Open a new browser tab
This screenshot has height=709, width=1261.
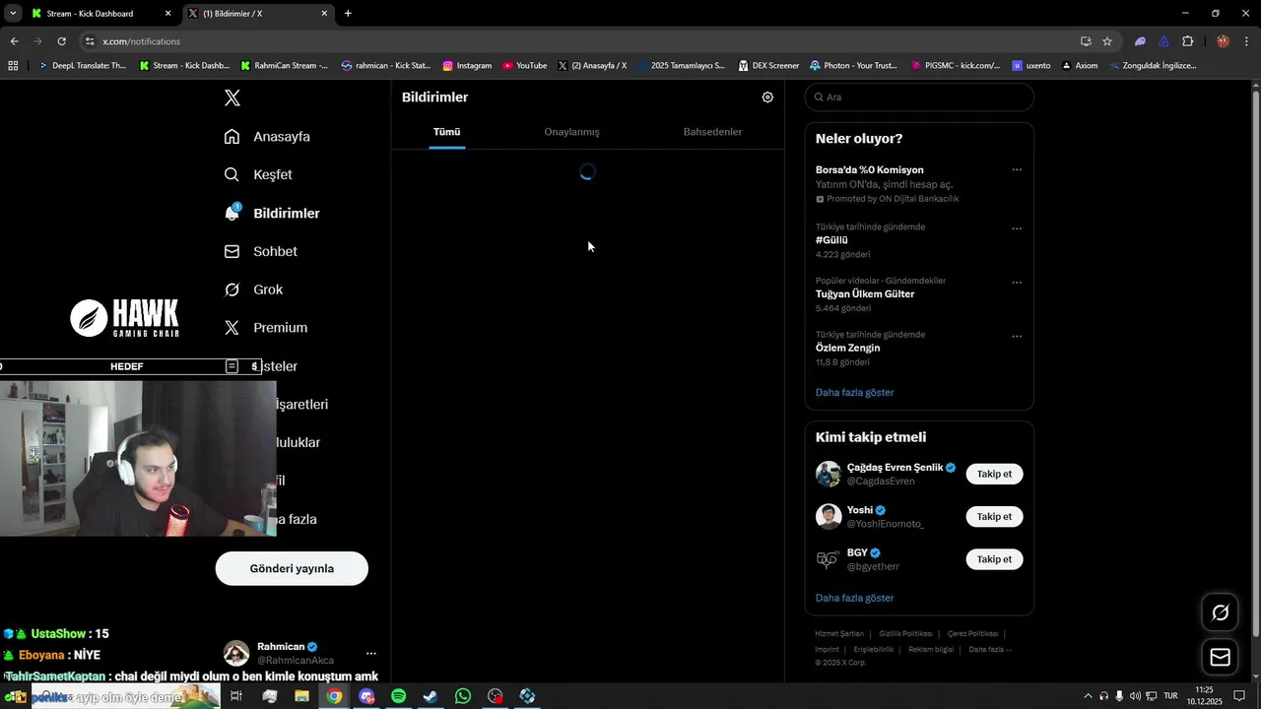(x=348, y=14)
